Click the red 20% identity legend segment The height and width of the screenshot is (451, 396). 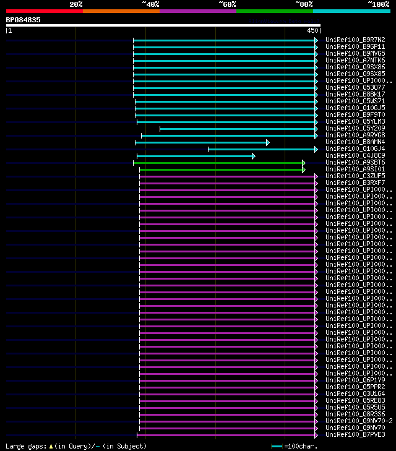45,11
